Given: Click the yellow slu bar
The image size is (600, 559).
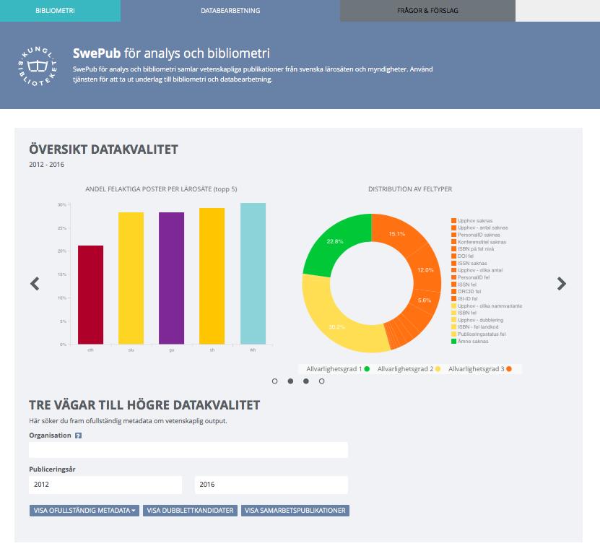Looking at the screenshot, I should 131,278.
